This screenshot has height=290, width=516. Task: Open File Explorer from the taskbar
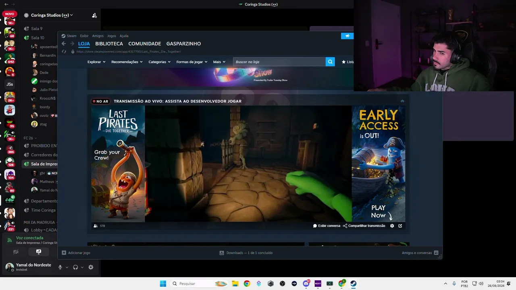click(235, 284)
